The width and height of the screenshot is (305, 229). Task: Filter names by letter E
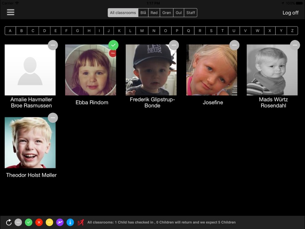click(56, 31)
